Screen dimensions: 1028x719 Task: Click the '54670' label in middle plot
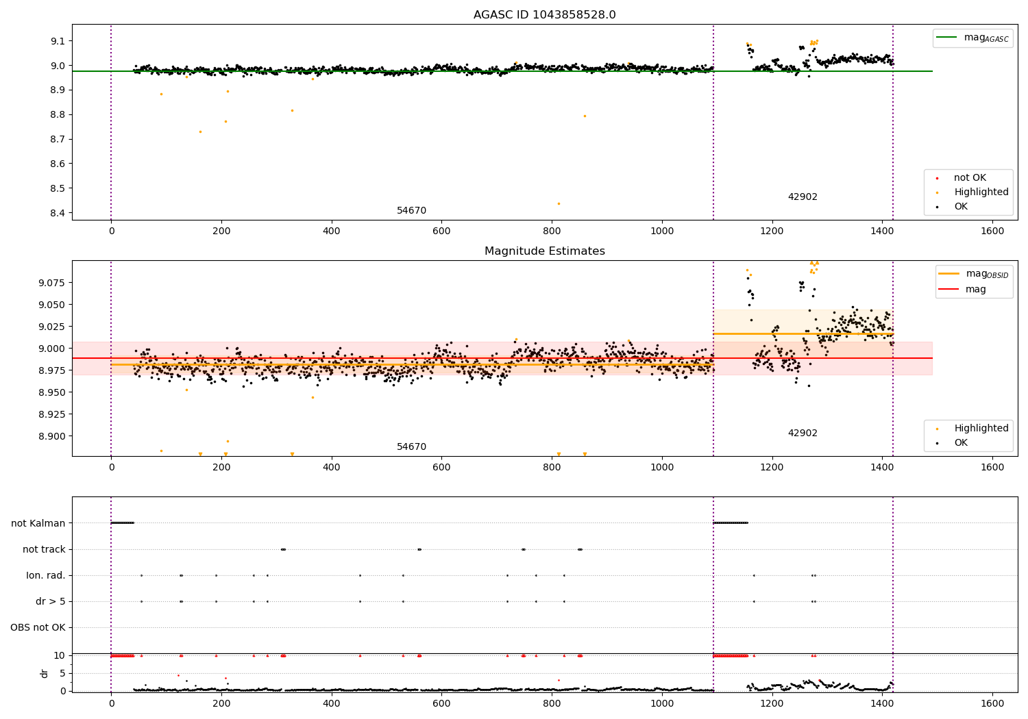pos(411,447)
